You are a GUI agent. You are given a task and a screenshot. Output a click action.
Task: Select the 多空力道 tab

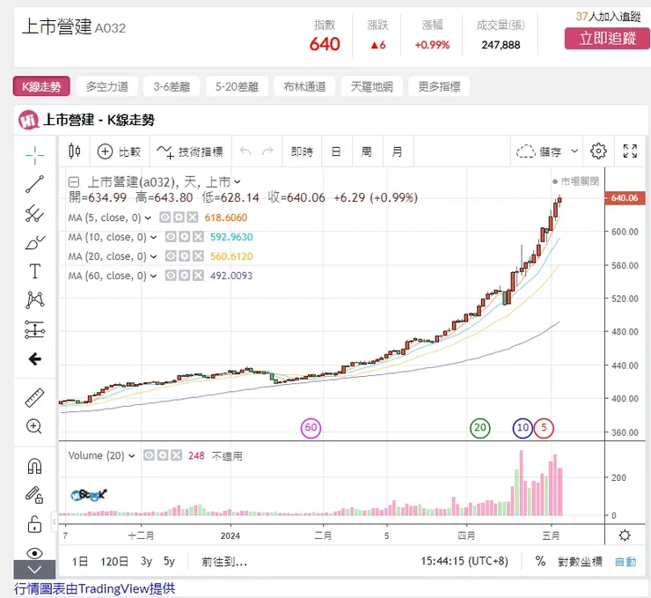click(107, 86)
